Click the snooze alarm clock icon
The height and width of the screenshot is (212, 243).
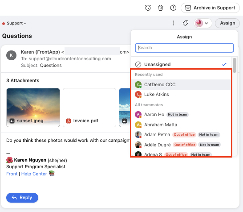click(148, 8)
